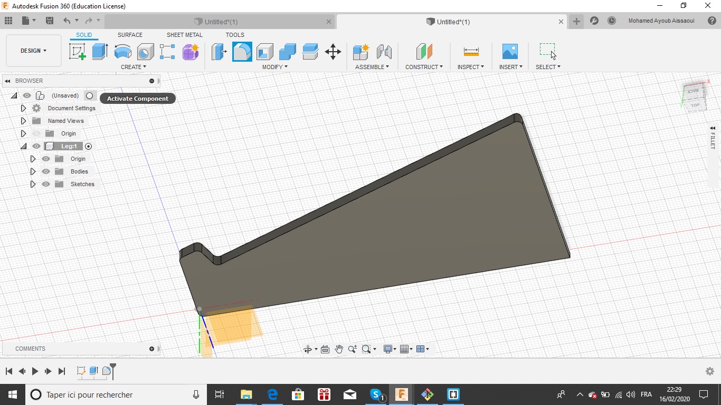The image size is (721, 405).
Task: Open the DESIGN workspace dropdown
Action: click(x=33, y=51)
